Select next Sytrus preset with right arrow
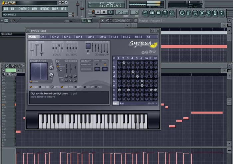Screen dimensions: 233x164 point(154,31)
